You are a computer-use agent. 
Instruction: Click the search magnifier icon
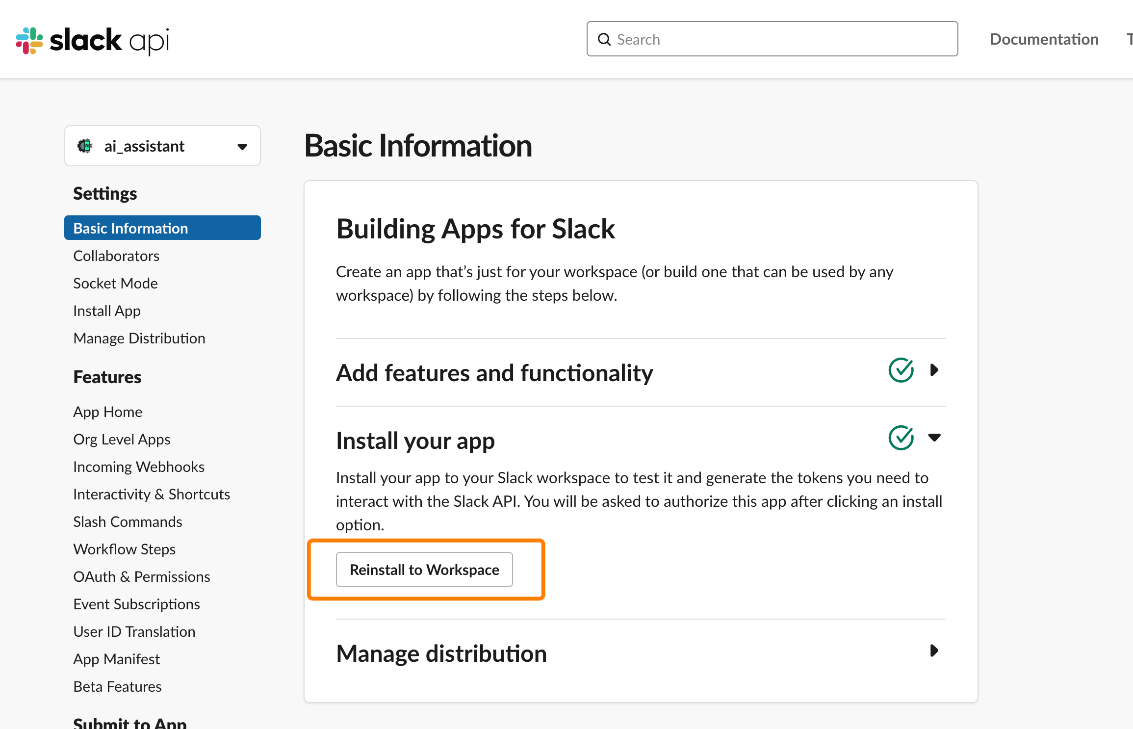[604, 39]
